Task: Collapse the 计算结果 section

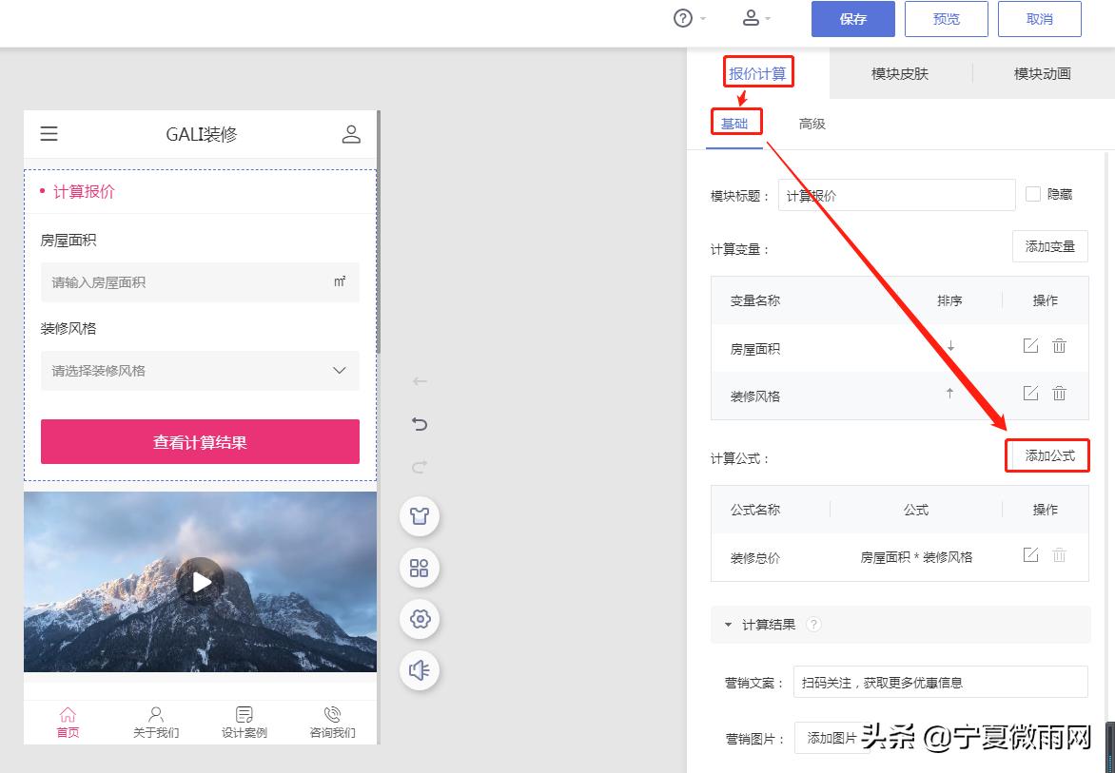Action: 729,624
